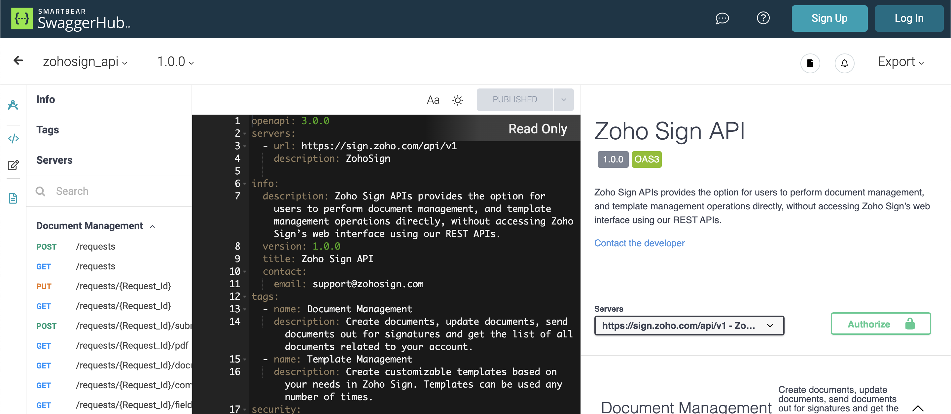
Task: Fold the security block on line 17
Action: point(245,409)
